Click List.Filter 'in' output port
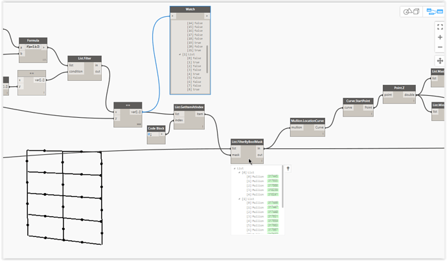Screen dimensions: 447x261 coord(97,65)
